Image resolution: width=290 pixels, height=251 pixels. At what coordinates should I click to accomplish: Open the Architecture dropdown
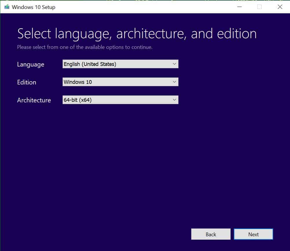120,100
